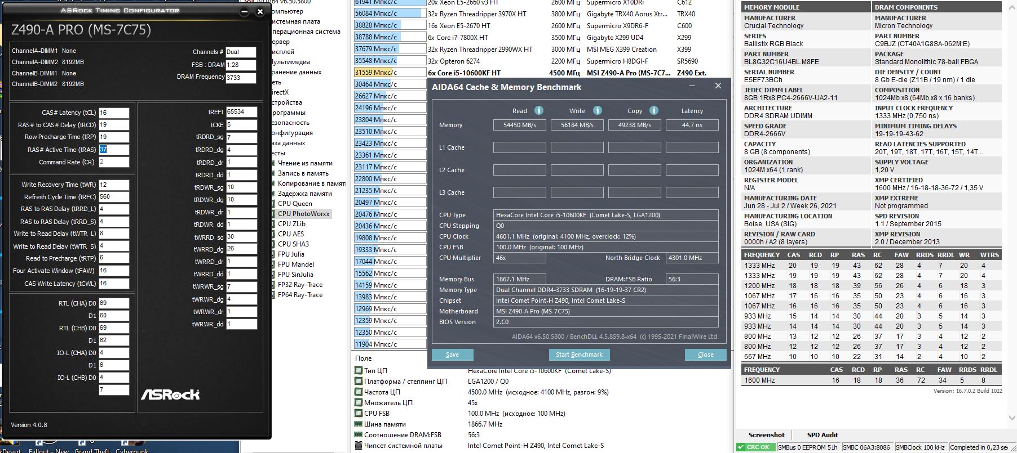
Task: Select Копирование в память in the AIDA64 tree
Action: click(x=312, y=183)
